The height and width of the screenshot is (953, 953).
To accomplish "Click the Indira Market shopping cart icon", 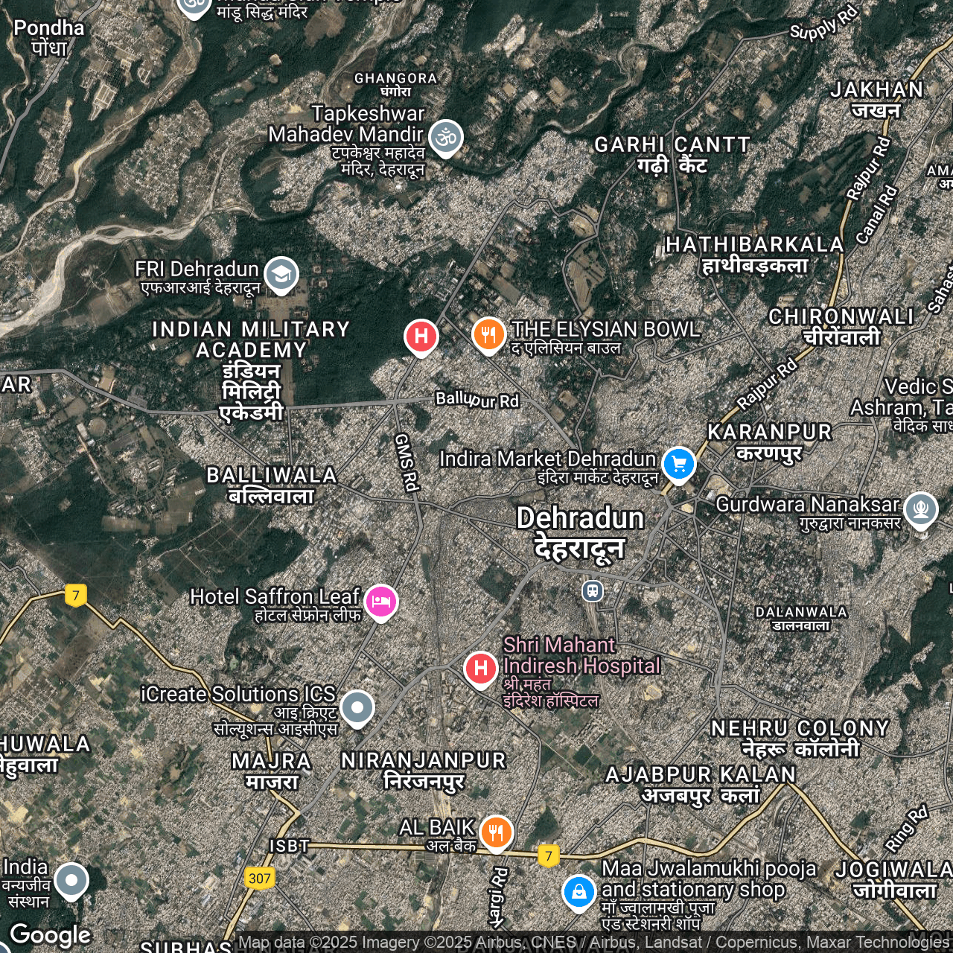I will tap(678, 464).
